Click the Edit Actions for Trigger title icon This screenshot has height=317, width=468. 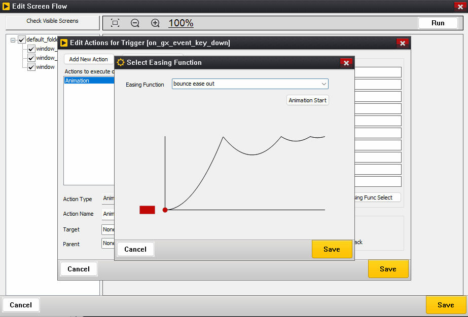coord(64,43)
